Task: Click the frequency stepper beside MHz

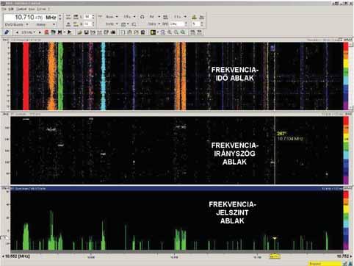Action: tap(60, 17)
